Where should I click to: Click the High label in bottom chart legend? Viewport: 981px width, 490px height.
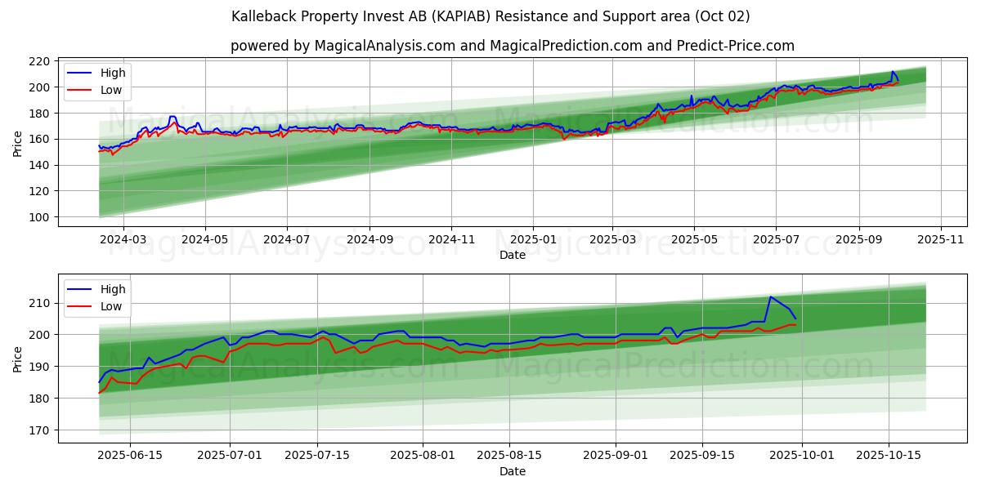(x=114, y=289)
